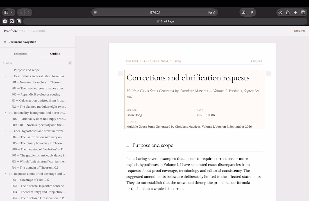Toggle the Document navigation hamburger icon

(x=5, y=42)
